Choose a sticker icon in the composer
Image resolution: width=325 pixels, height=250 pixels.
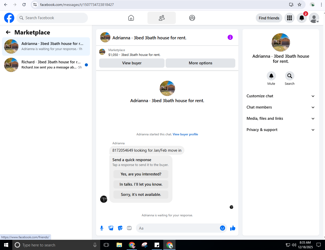[x=120, y=228]
